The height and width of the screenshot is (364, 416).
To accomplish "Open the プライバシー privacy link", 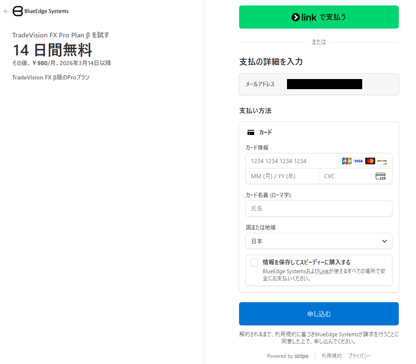I will [359, 356].
